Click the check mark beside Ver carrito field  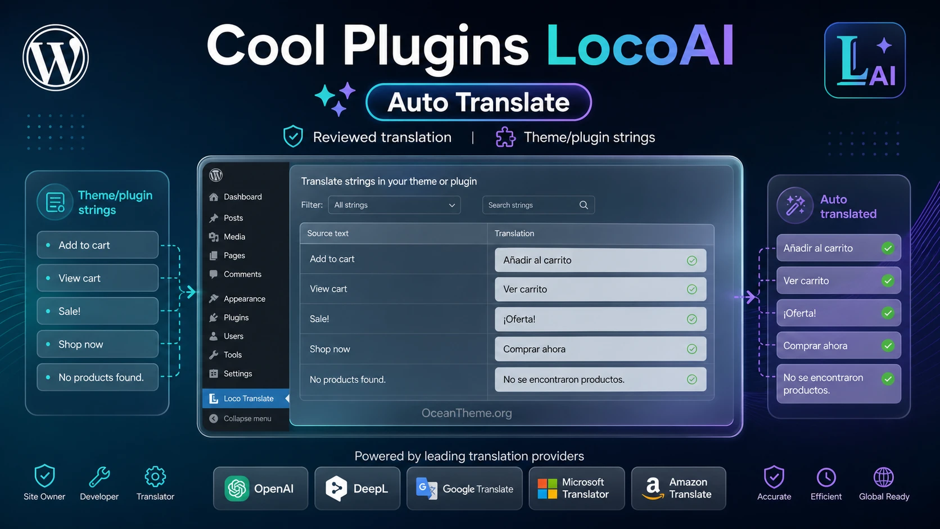[692, 290]
